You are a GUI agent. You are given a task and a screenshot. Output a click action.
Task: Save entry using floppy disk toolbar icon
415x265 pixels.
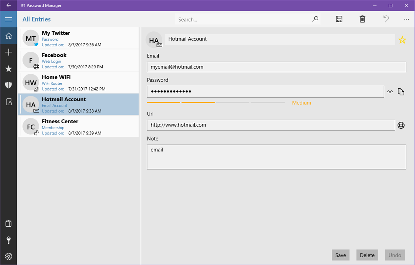339,19
